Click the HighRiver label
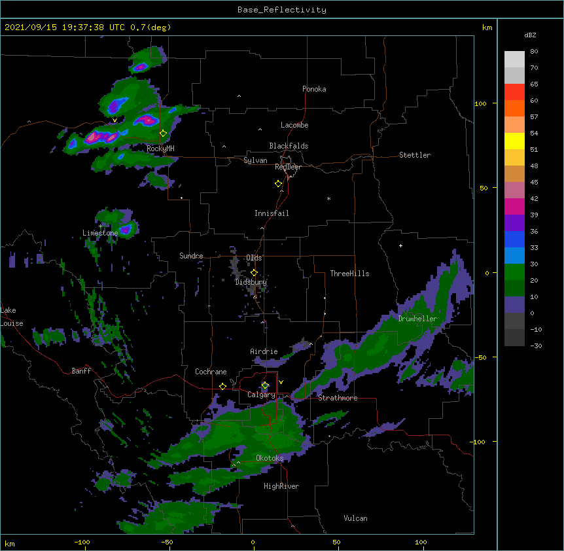 281,486
